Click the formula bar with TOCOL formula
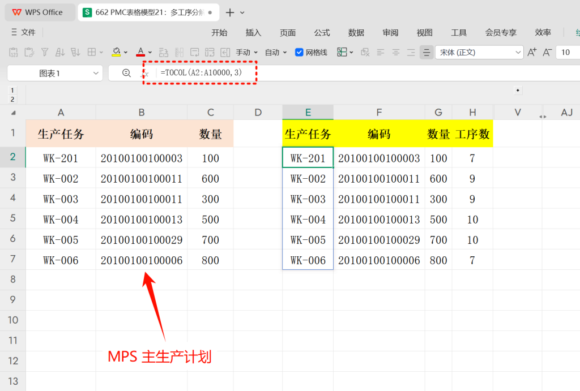The image size is (580, 391). (x=368, y=73)
